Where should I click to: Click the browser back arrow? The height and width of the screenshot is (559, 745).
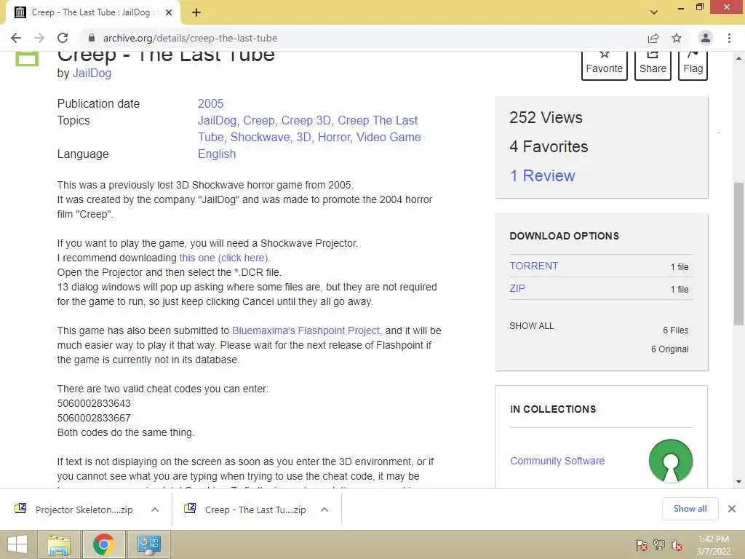pos(16,38)
